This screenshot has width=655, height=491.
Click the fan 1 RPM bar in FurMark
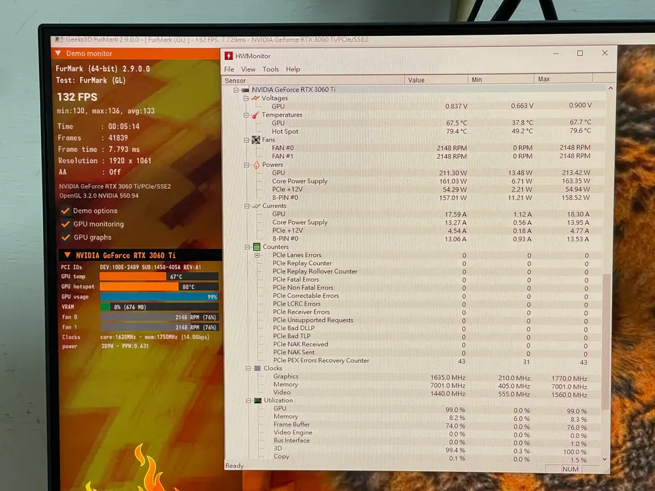click(160, 327)
